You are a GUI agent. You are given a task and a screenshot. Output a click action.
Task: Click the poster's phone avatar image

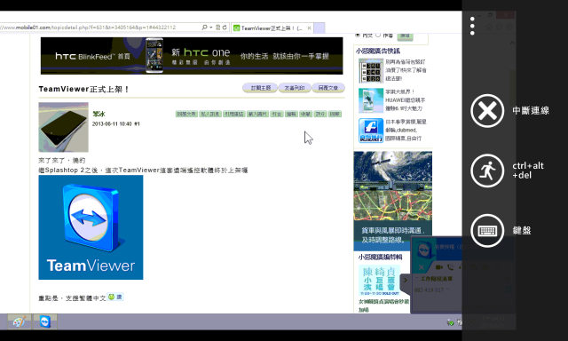pos(63,127)
